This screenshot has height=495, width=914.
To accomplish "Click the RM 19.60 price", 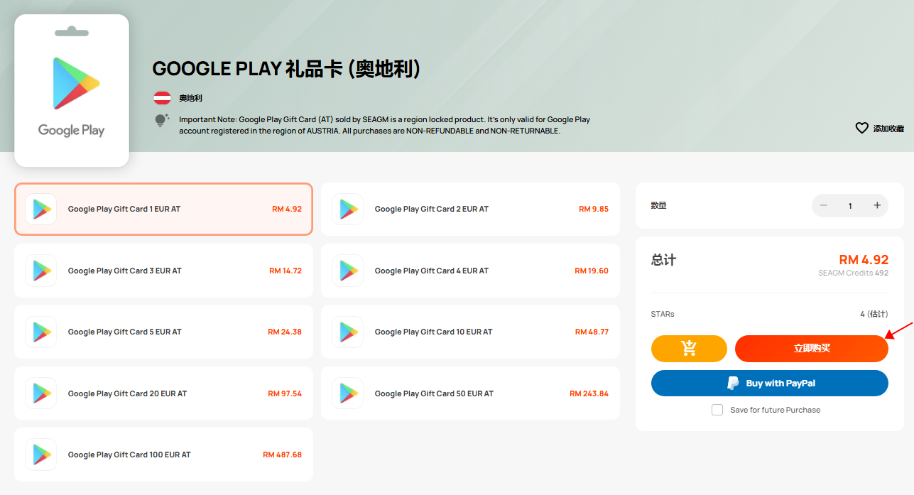I will pyautogui.click(x=592, y=271).
